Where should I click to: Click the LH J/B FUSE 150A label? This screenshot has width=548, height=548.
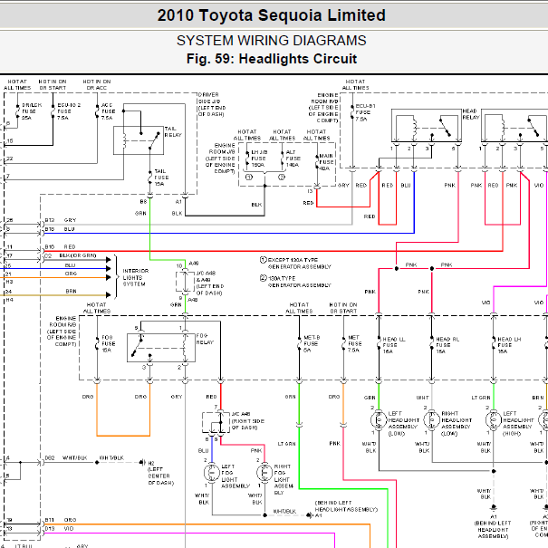pos(259,159)
